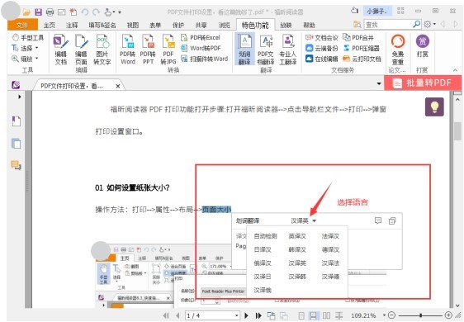Expand the quick access toolbar customize arrow
The height and width of the screenshot is (322, 464).
(120, 12)
